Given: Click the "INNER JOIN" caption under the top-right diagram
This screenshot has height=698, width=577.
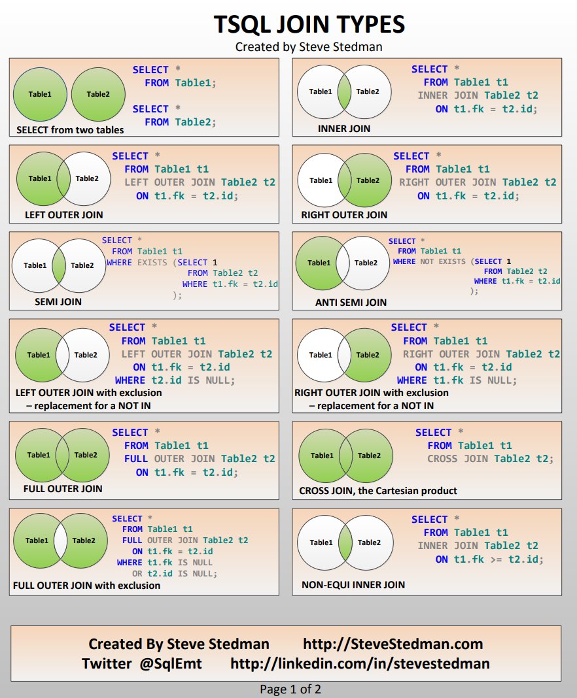Looking at the screenshot, I should 344,129.
